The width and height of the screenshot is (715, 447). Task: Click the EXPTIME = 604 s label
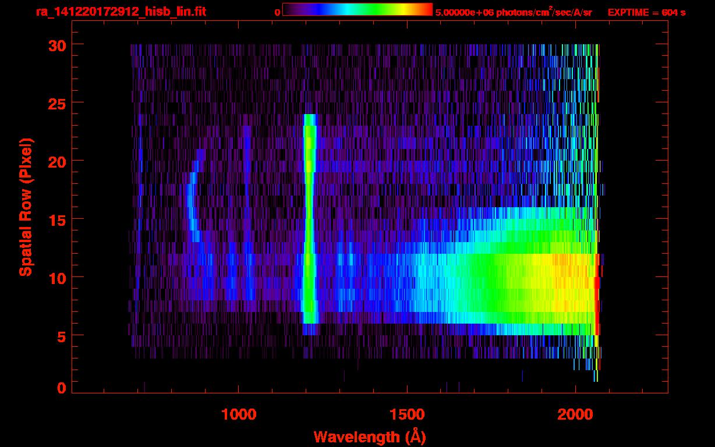(646, 12)
